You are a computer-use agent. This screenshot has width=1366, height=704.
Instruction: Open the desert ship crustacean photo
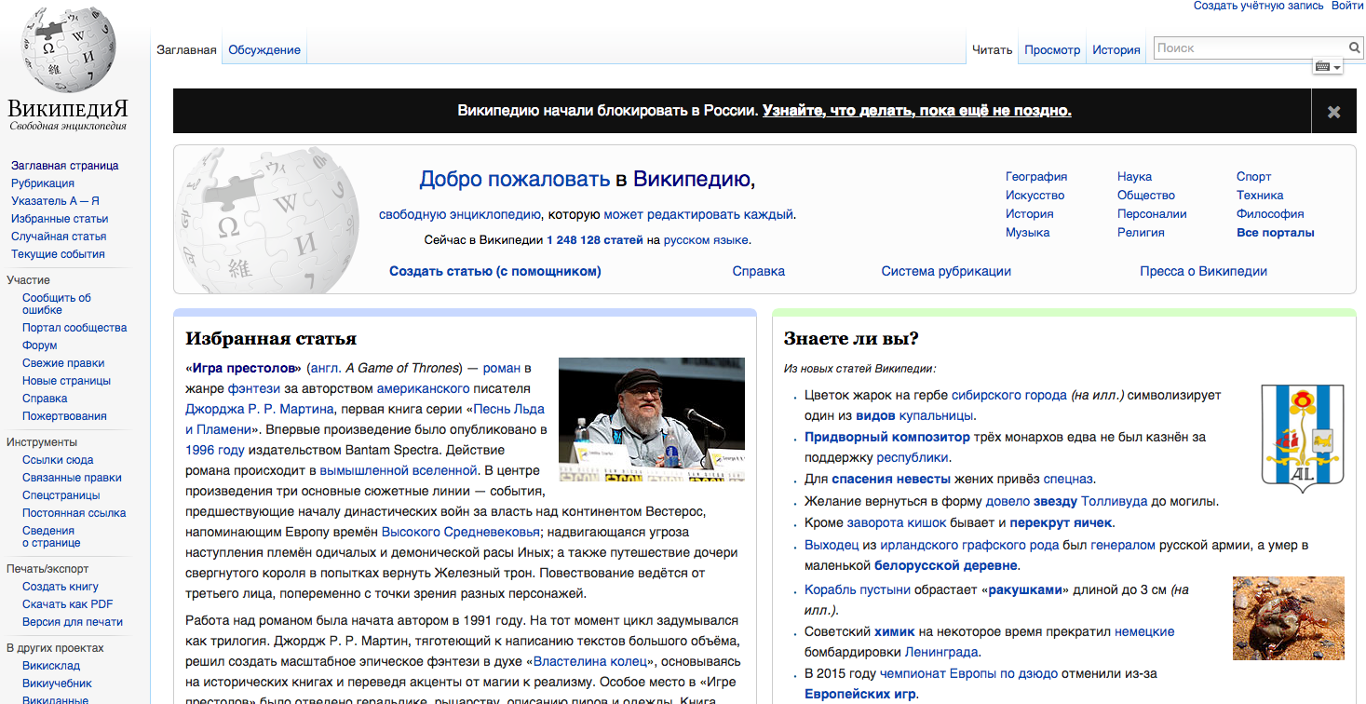pos(1288,618)
